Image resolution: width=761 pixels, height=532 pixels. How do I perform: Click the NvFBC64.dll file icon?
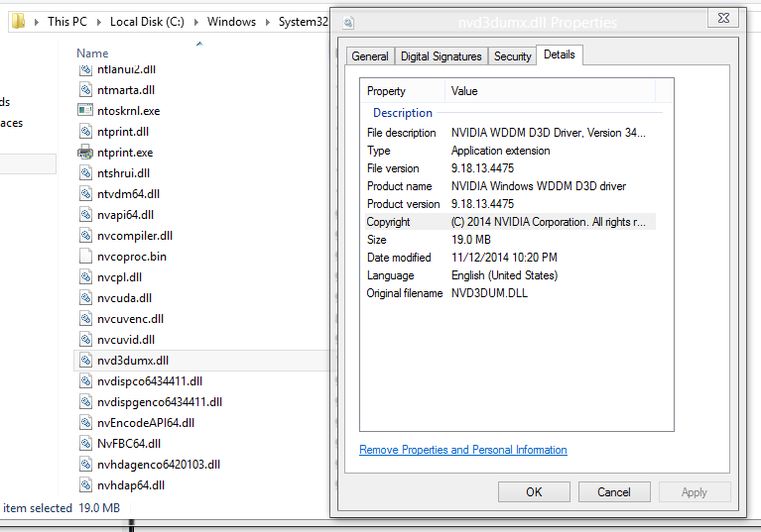pyautogui.click(x=85, y=444)
